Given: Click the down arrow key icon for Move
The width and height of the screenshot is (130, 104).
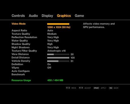Looking at the screenshot, I should click(69, 88).
